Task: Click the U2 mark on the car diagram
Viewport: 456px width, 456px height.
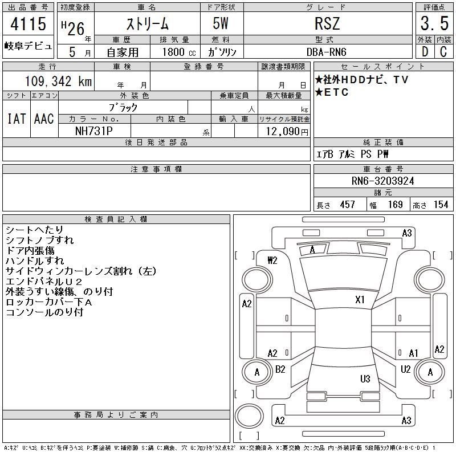Action: click(406, 369)
